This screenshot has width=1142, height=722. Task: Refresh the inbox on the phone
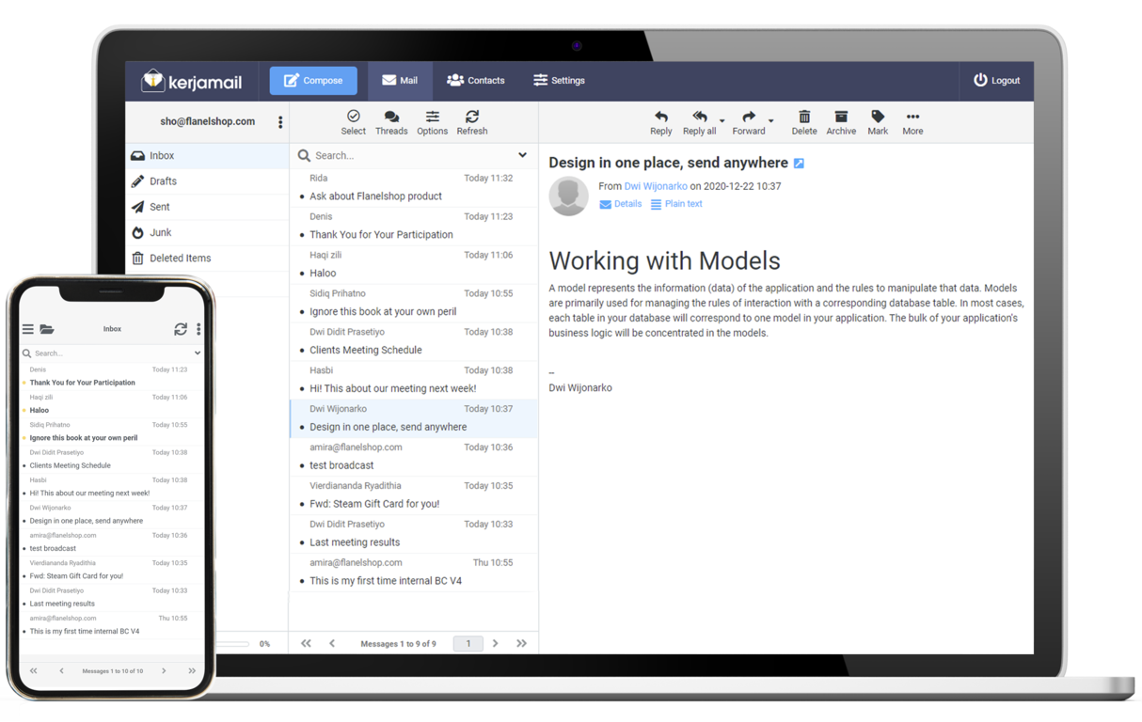pyautogui.click(x=181, y=329)
